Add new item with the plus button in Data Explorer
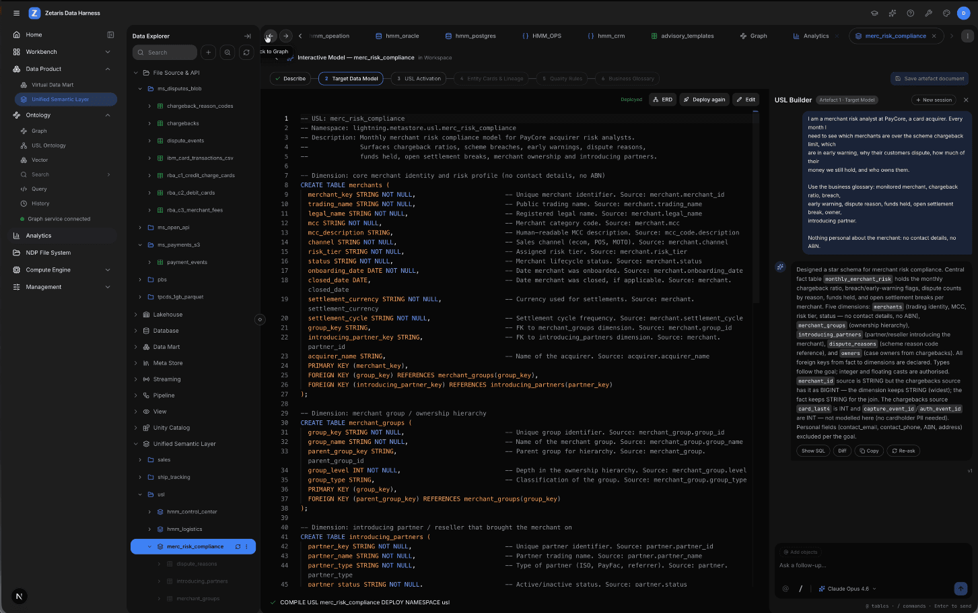Viewport: 978px width, 613px height. 209,52
